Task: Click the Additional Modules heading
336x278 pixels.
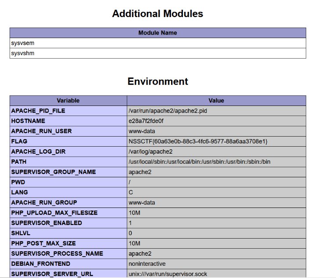Action: pyautogui.click(x=157, y=14)
